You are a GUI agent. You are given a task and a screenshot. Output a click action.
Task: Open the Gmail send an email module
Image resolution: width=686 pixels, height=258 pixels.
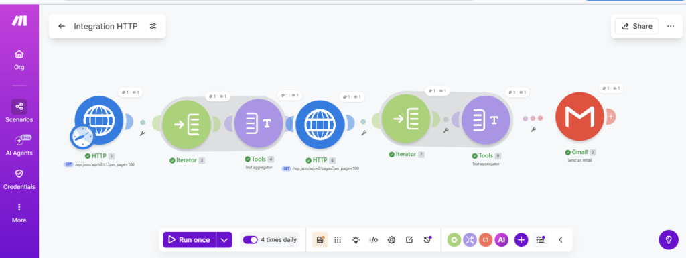pos(579,117)
